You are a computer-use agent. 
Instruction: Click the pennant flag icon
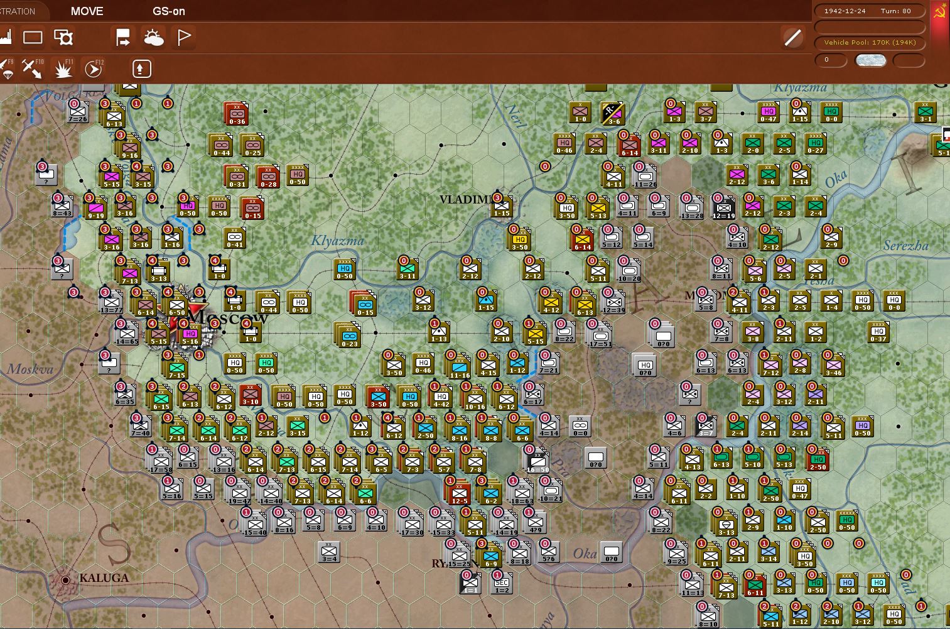click(x=183, y=38)
